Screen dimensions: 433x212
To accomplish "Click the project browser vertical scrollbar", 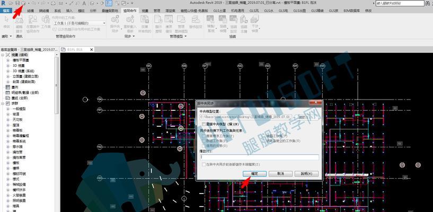I will tap(57, 85).
